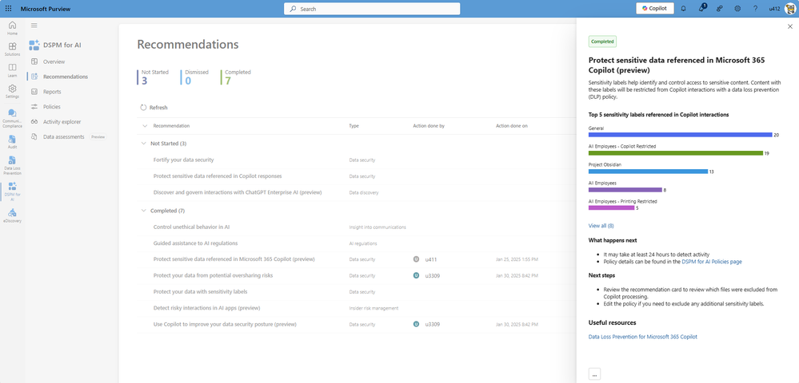Open Policies in the side menu
Image resolution: width=799 pixels, height=383 pixels.
click(51, 107)
